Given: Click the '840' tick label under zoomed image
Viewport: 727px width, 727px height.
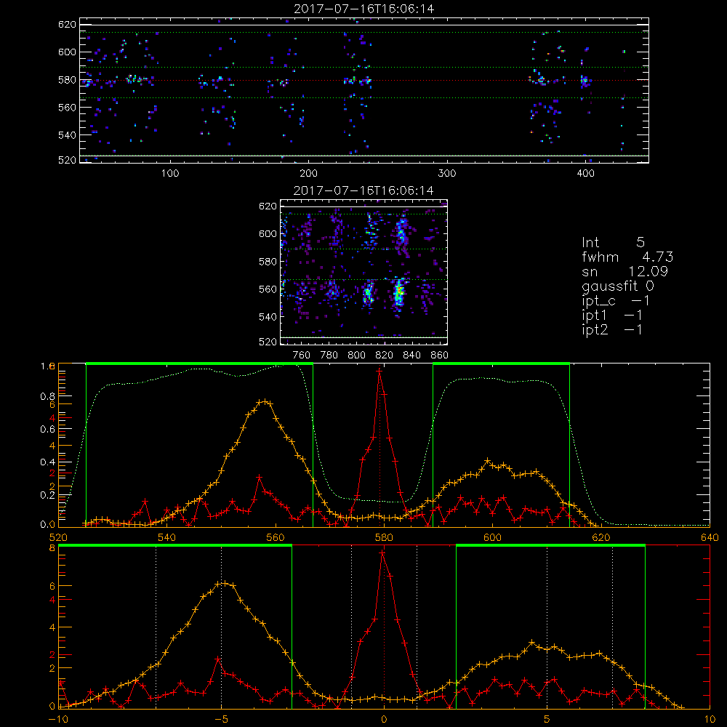Looking at the screenshot, I should coord(411,356).
